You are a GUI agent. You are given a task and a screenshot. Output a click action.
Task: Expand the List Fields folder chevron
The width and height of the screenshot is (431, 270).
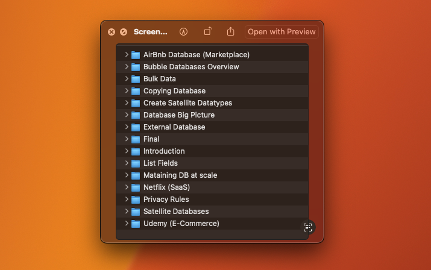(x=127, y=163)
